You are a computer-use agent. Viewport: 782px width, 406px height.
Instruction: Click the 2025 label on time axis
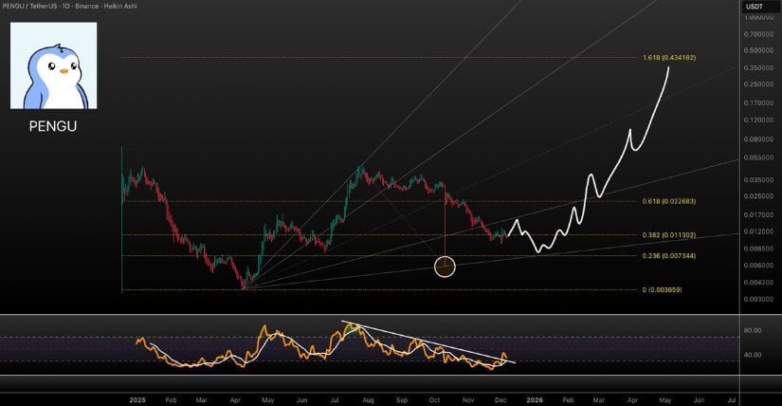(138, 400)
